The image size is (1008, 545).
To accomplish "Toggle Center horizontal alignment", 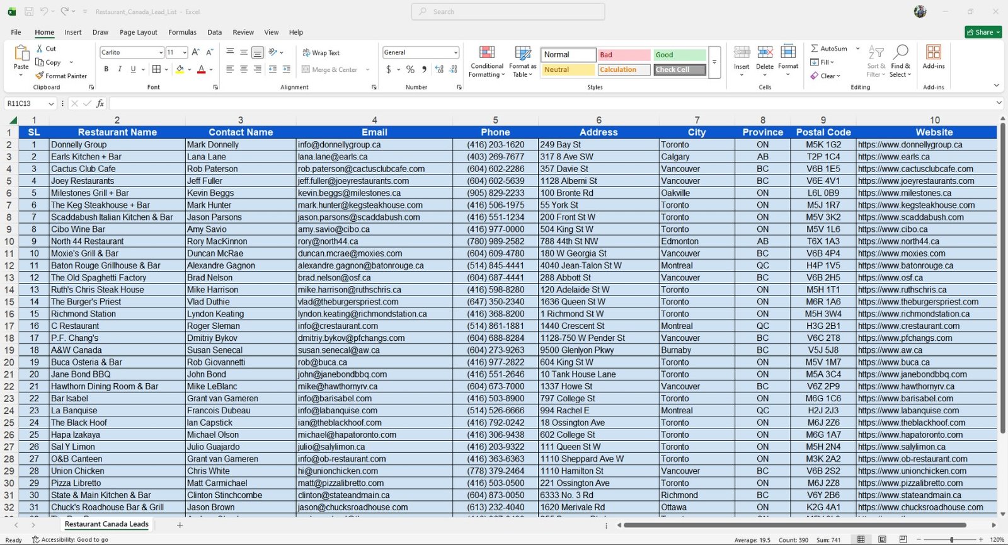I will click(244, 69).
